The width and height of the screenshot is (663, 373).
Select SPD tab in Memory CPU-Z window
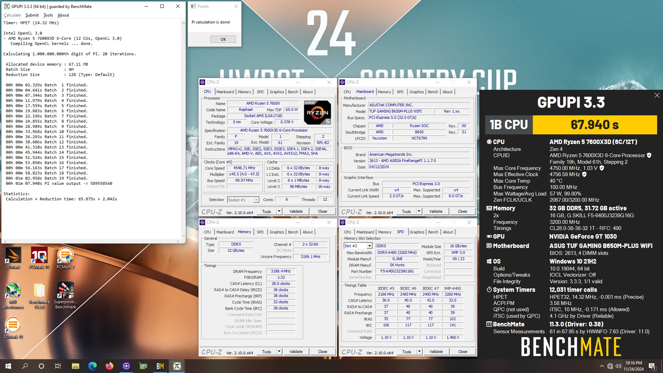(260, 232)
